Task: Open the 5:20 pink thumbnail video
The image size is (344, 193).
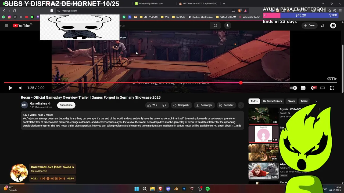Action: (x=263, y=134)
